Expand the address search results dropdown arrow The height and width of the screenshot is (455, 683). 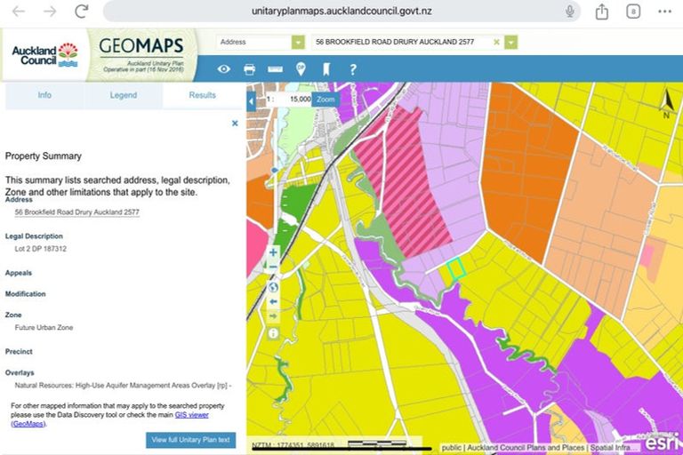tap(510, 42)
